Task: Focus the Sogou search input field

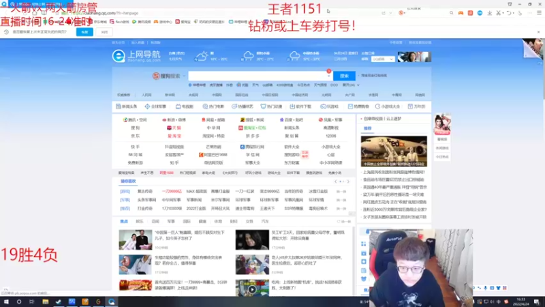Action: pos(258,76)
